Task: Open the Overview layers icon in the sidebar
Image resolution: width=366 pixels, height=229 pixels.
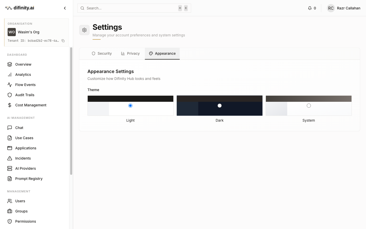Action: 10,64
